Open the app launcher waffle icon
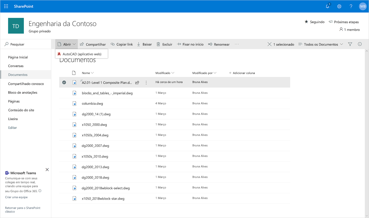 pos(6,6)
